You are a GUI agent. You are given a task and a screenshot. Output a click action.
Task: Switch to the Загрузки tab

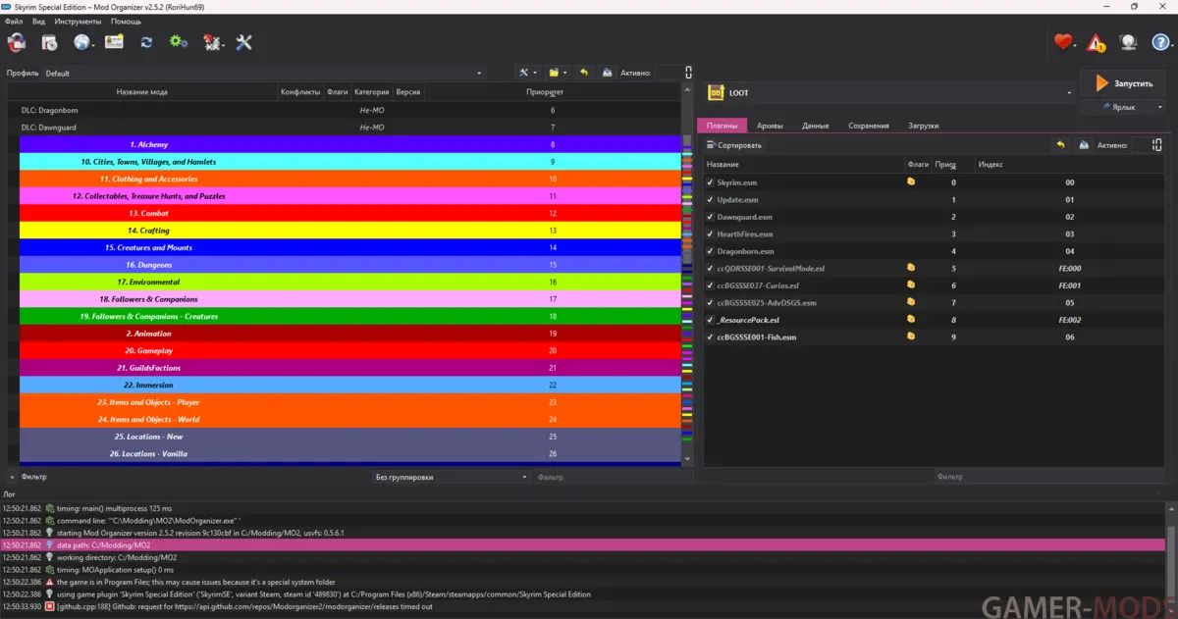click(x=923, y=126)
